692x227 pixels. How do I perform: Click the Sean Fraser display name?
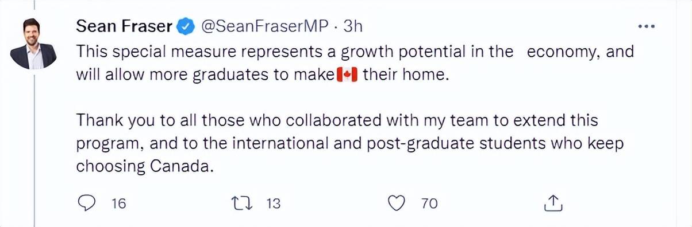click(124, 26)
